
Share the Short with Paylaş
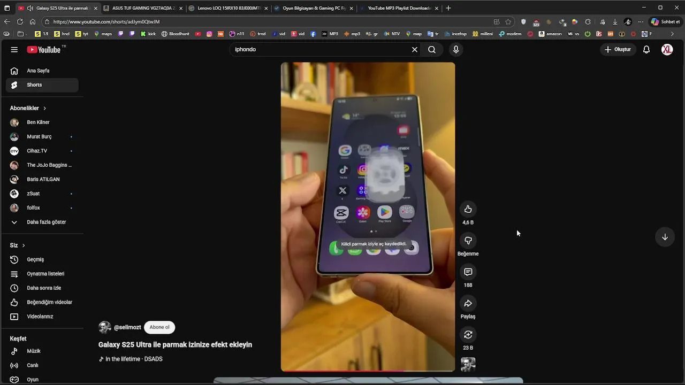(x=468, y=303)
